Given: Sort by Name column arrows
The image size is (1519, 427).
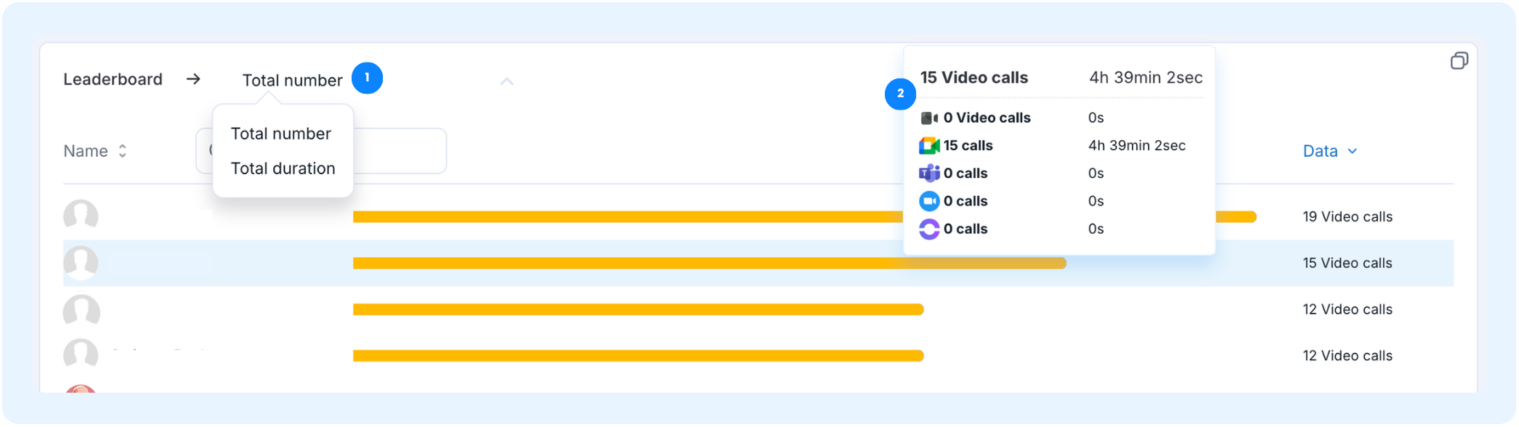Looking at the screenshot, I should click(123, 151).
